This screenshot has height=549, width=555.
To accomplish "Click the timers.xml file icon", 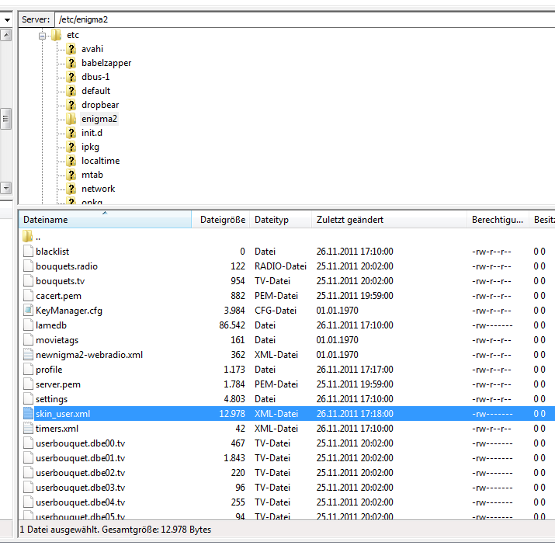I will 28,429.
